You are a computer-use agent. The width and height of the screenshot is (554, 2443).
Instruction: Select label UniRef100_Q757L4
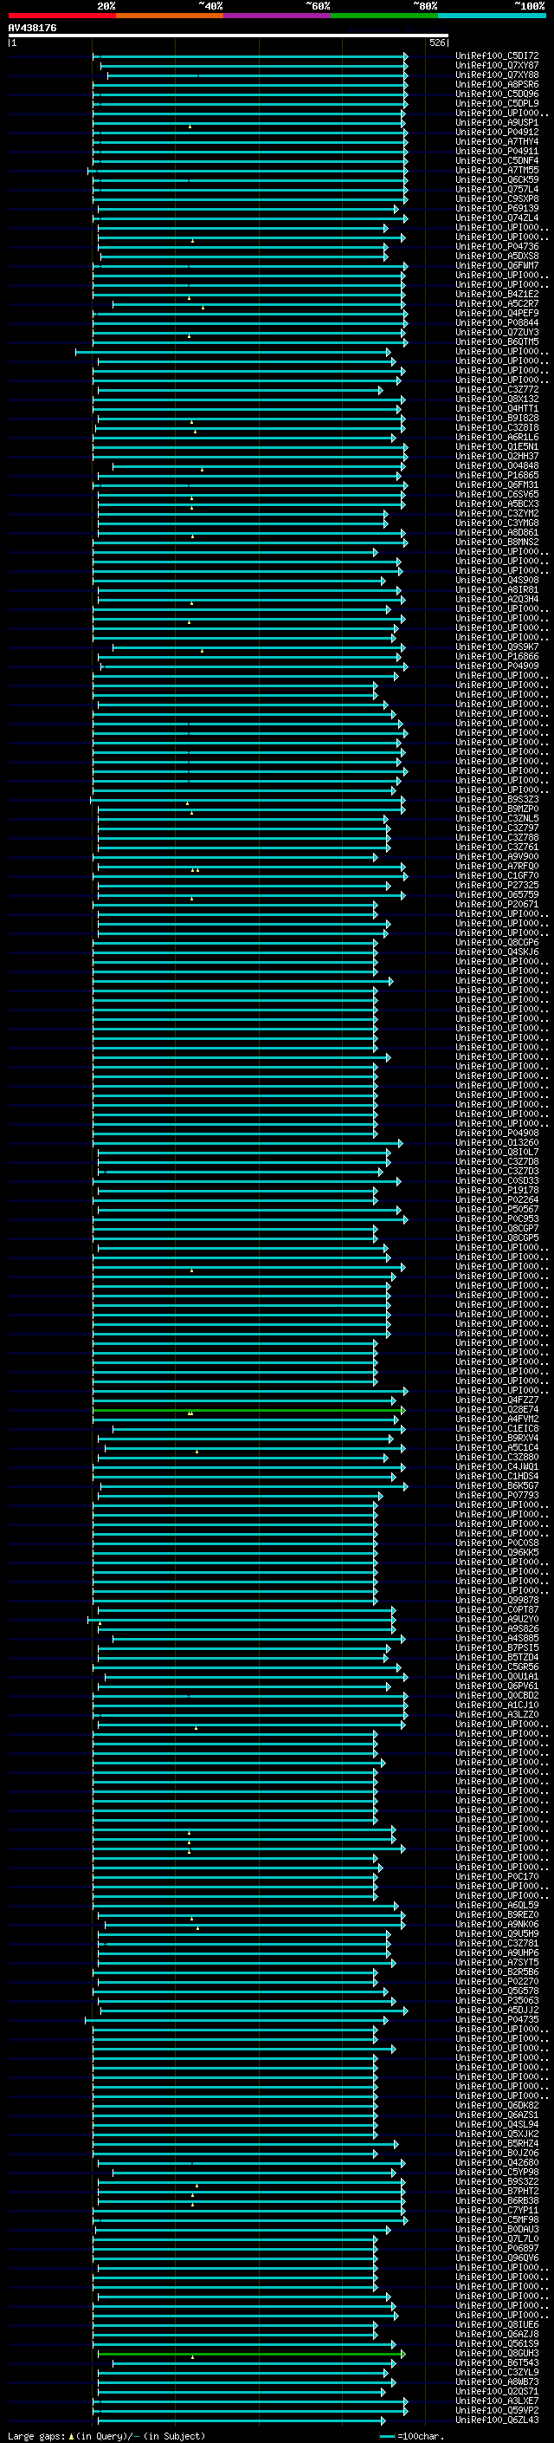click(497, 190)
